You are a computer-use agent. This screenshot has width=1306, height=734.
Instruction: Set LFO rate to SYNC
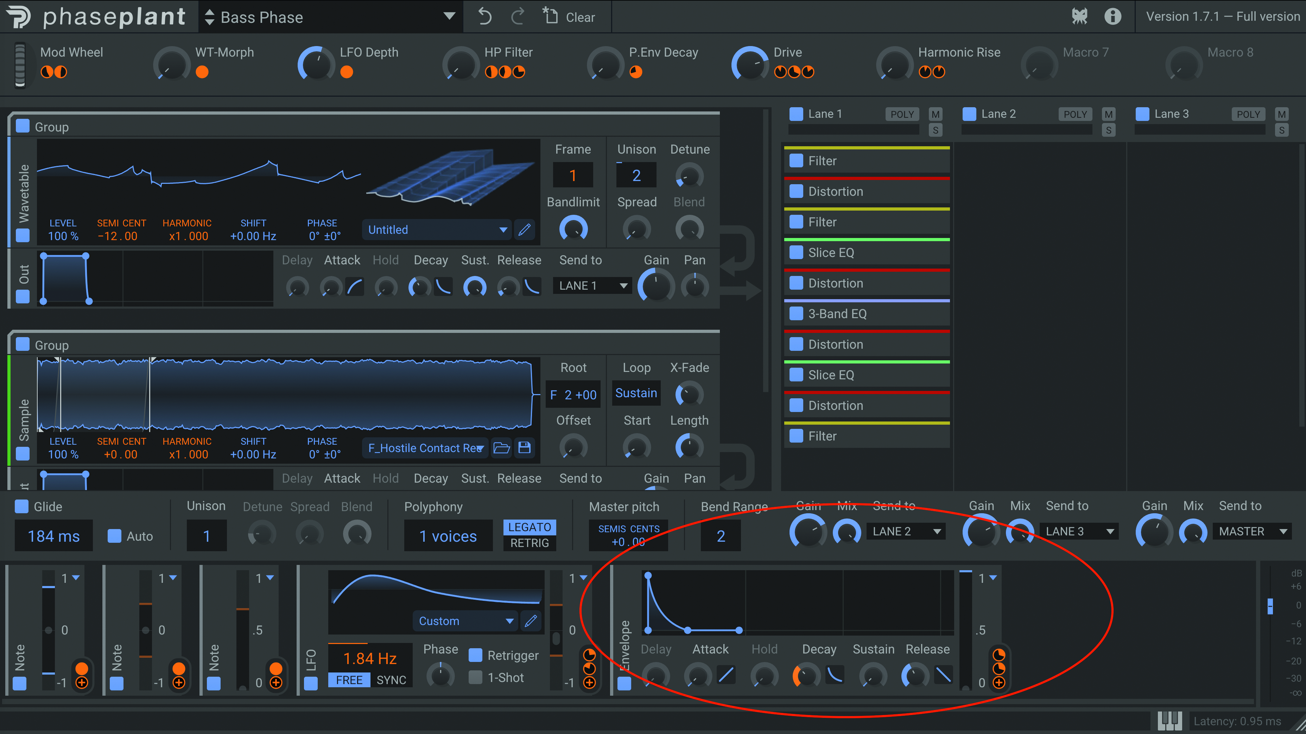coord(391,680)
